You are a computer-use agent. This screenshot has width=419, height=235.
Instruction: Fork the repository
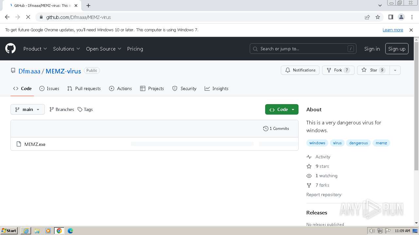338,70
